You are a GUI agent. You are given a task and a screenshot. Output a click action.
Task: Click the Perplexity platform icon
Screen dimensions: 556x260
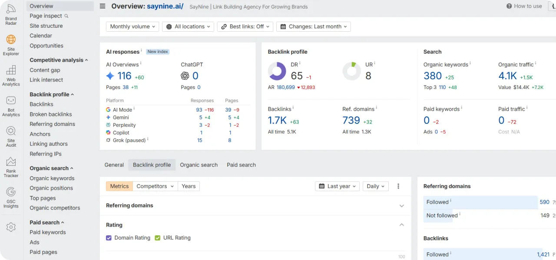(108, 125)
